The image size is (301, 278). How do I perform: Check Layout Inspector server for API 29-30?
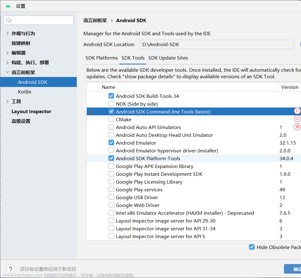[111, 221]
